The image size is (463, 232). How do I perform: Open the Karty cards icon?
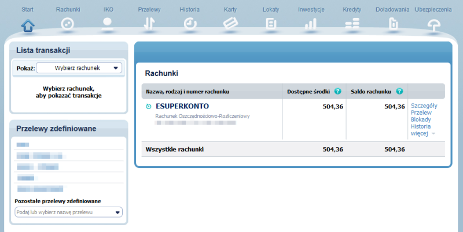click(230, 23)
